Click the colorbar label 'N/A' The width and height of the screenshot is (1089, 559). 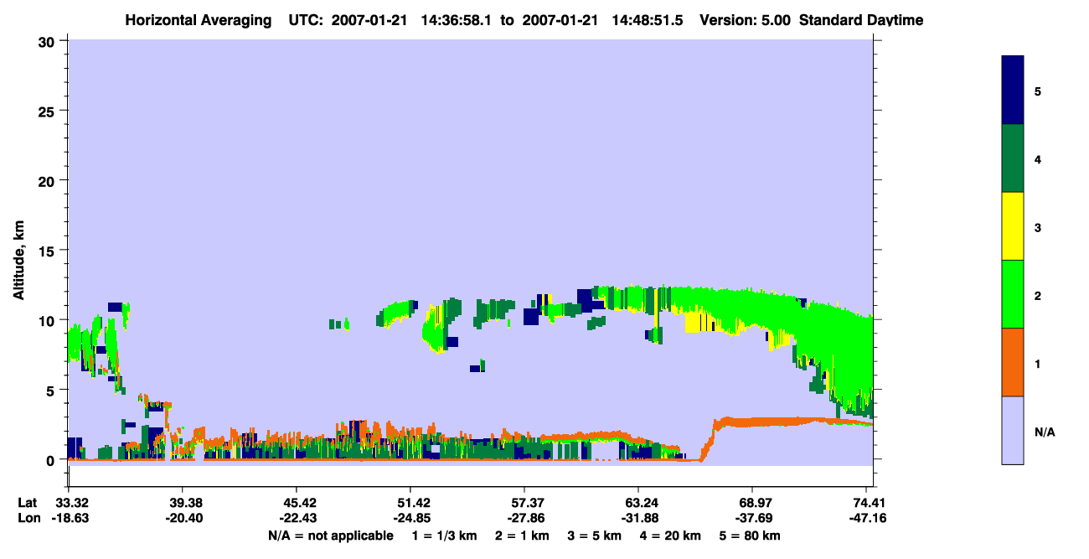1045,432
